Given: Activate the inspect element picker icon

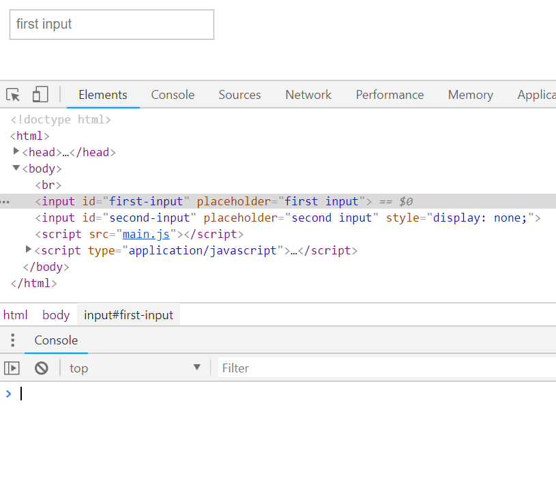Looking at the screenshot, I should point(13,95).
